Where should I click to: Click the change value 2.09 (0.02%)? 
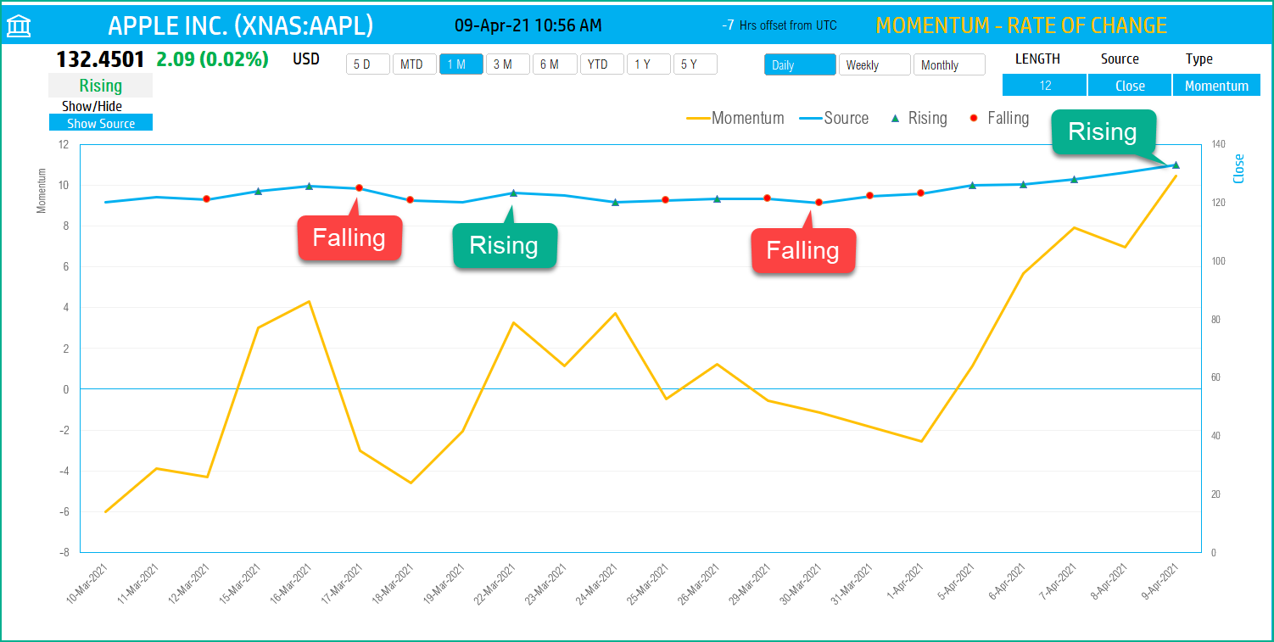click(212, 59)
